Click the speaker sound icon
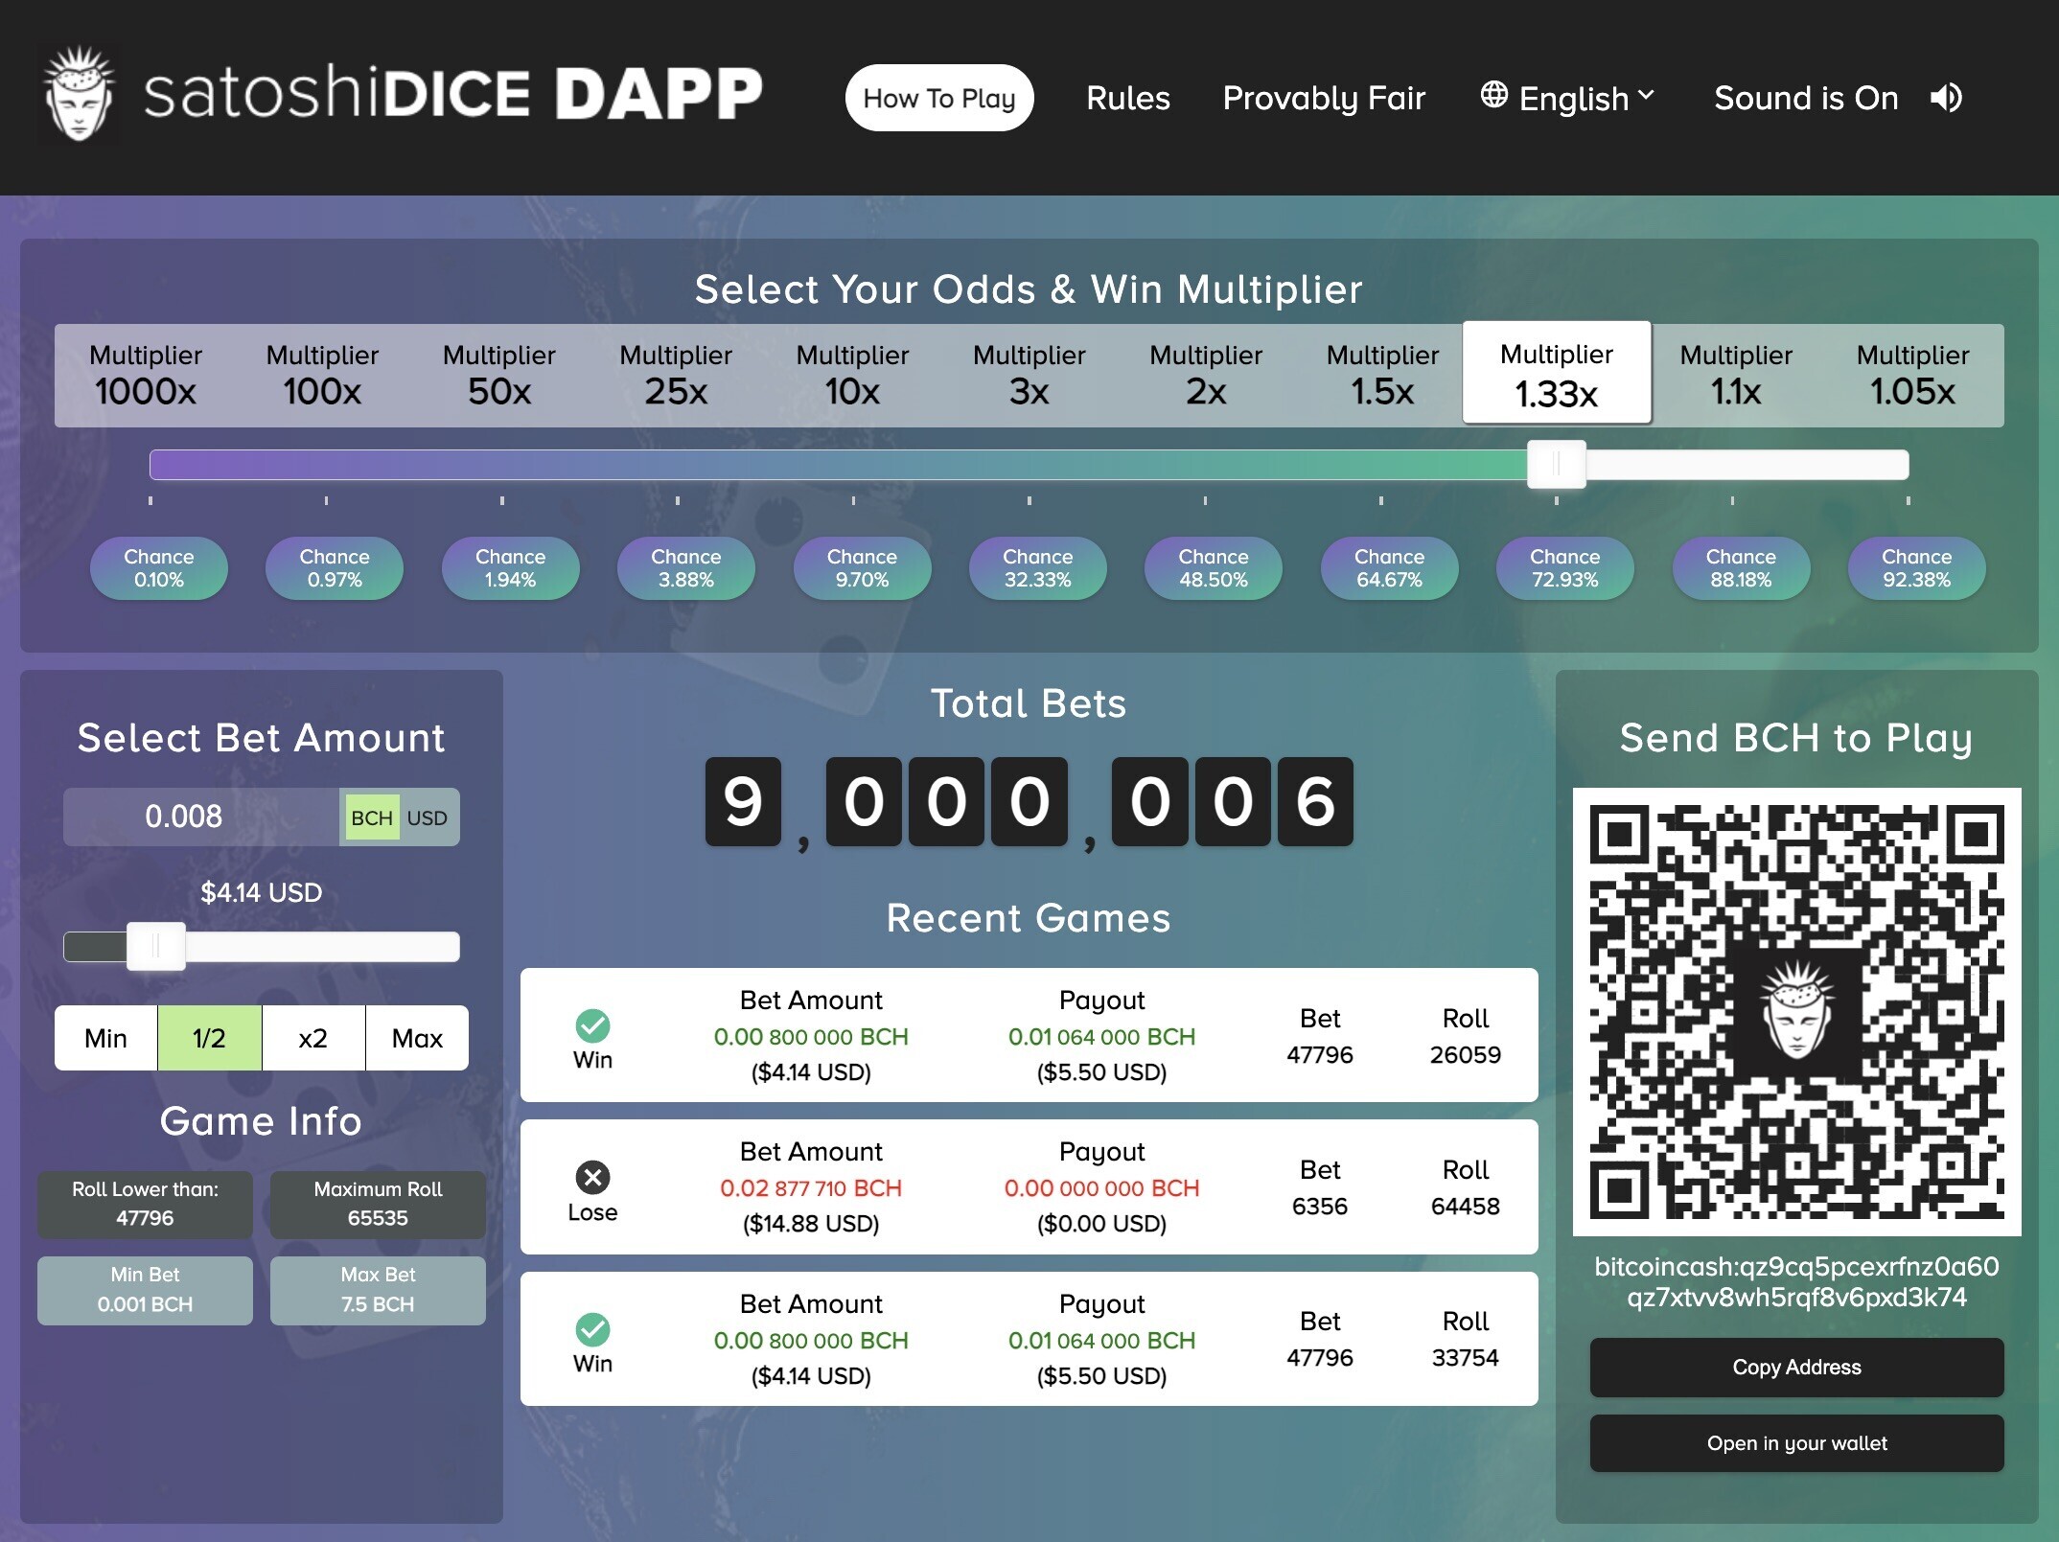The width and height of the screenshot is (2059, 1542). point(1946,98)
